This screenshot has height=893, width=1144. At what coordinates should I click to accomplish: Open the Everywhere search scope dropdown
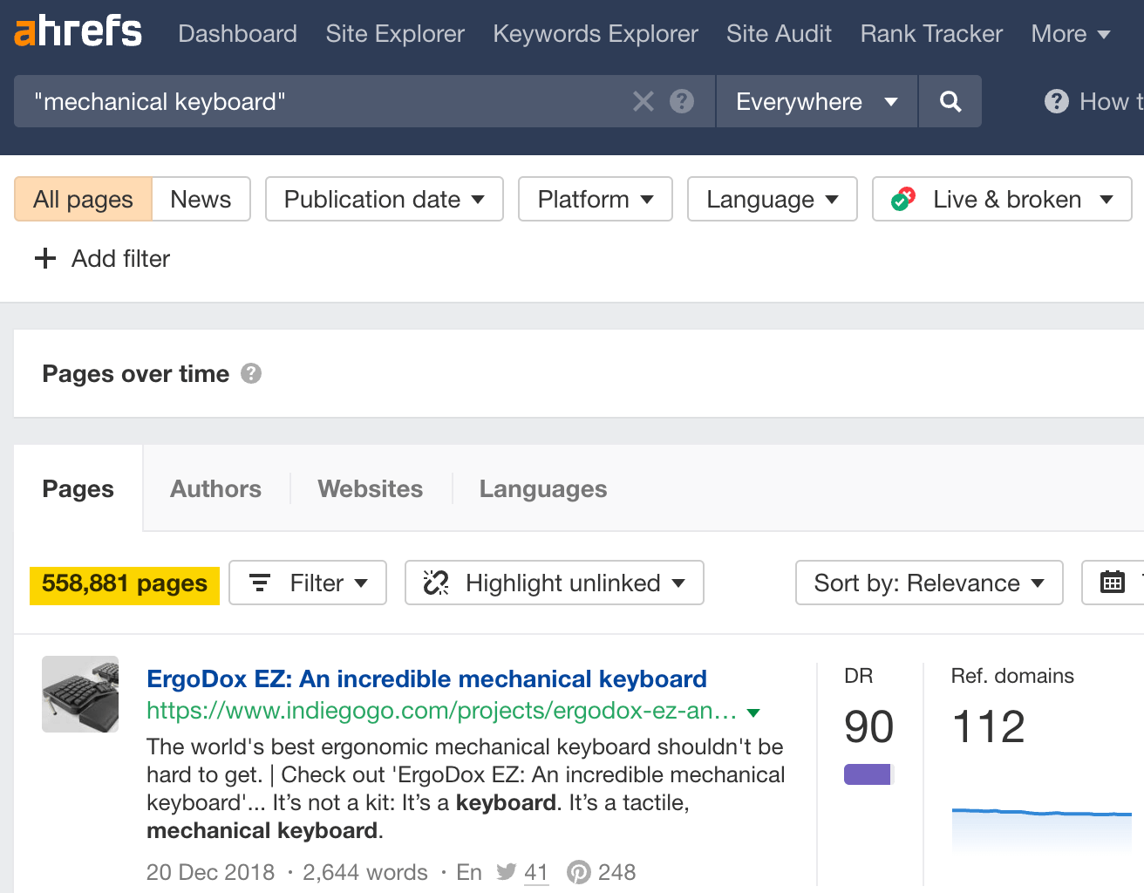pos(815,101)
